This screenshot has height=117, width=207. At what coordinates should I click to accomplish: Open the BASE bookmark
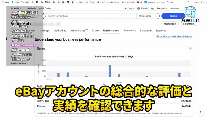[79, 2]
